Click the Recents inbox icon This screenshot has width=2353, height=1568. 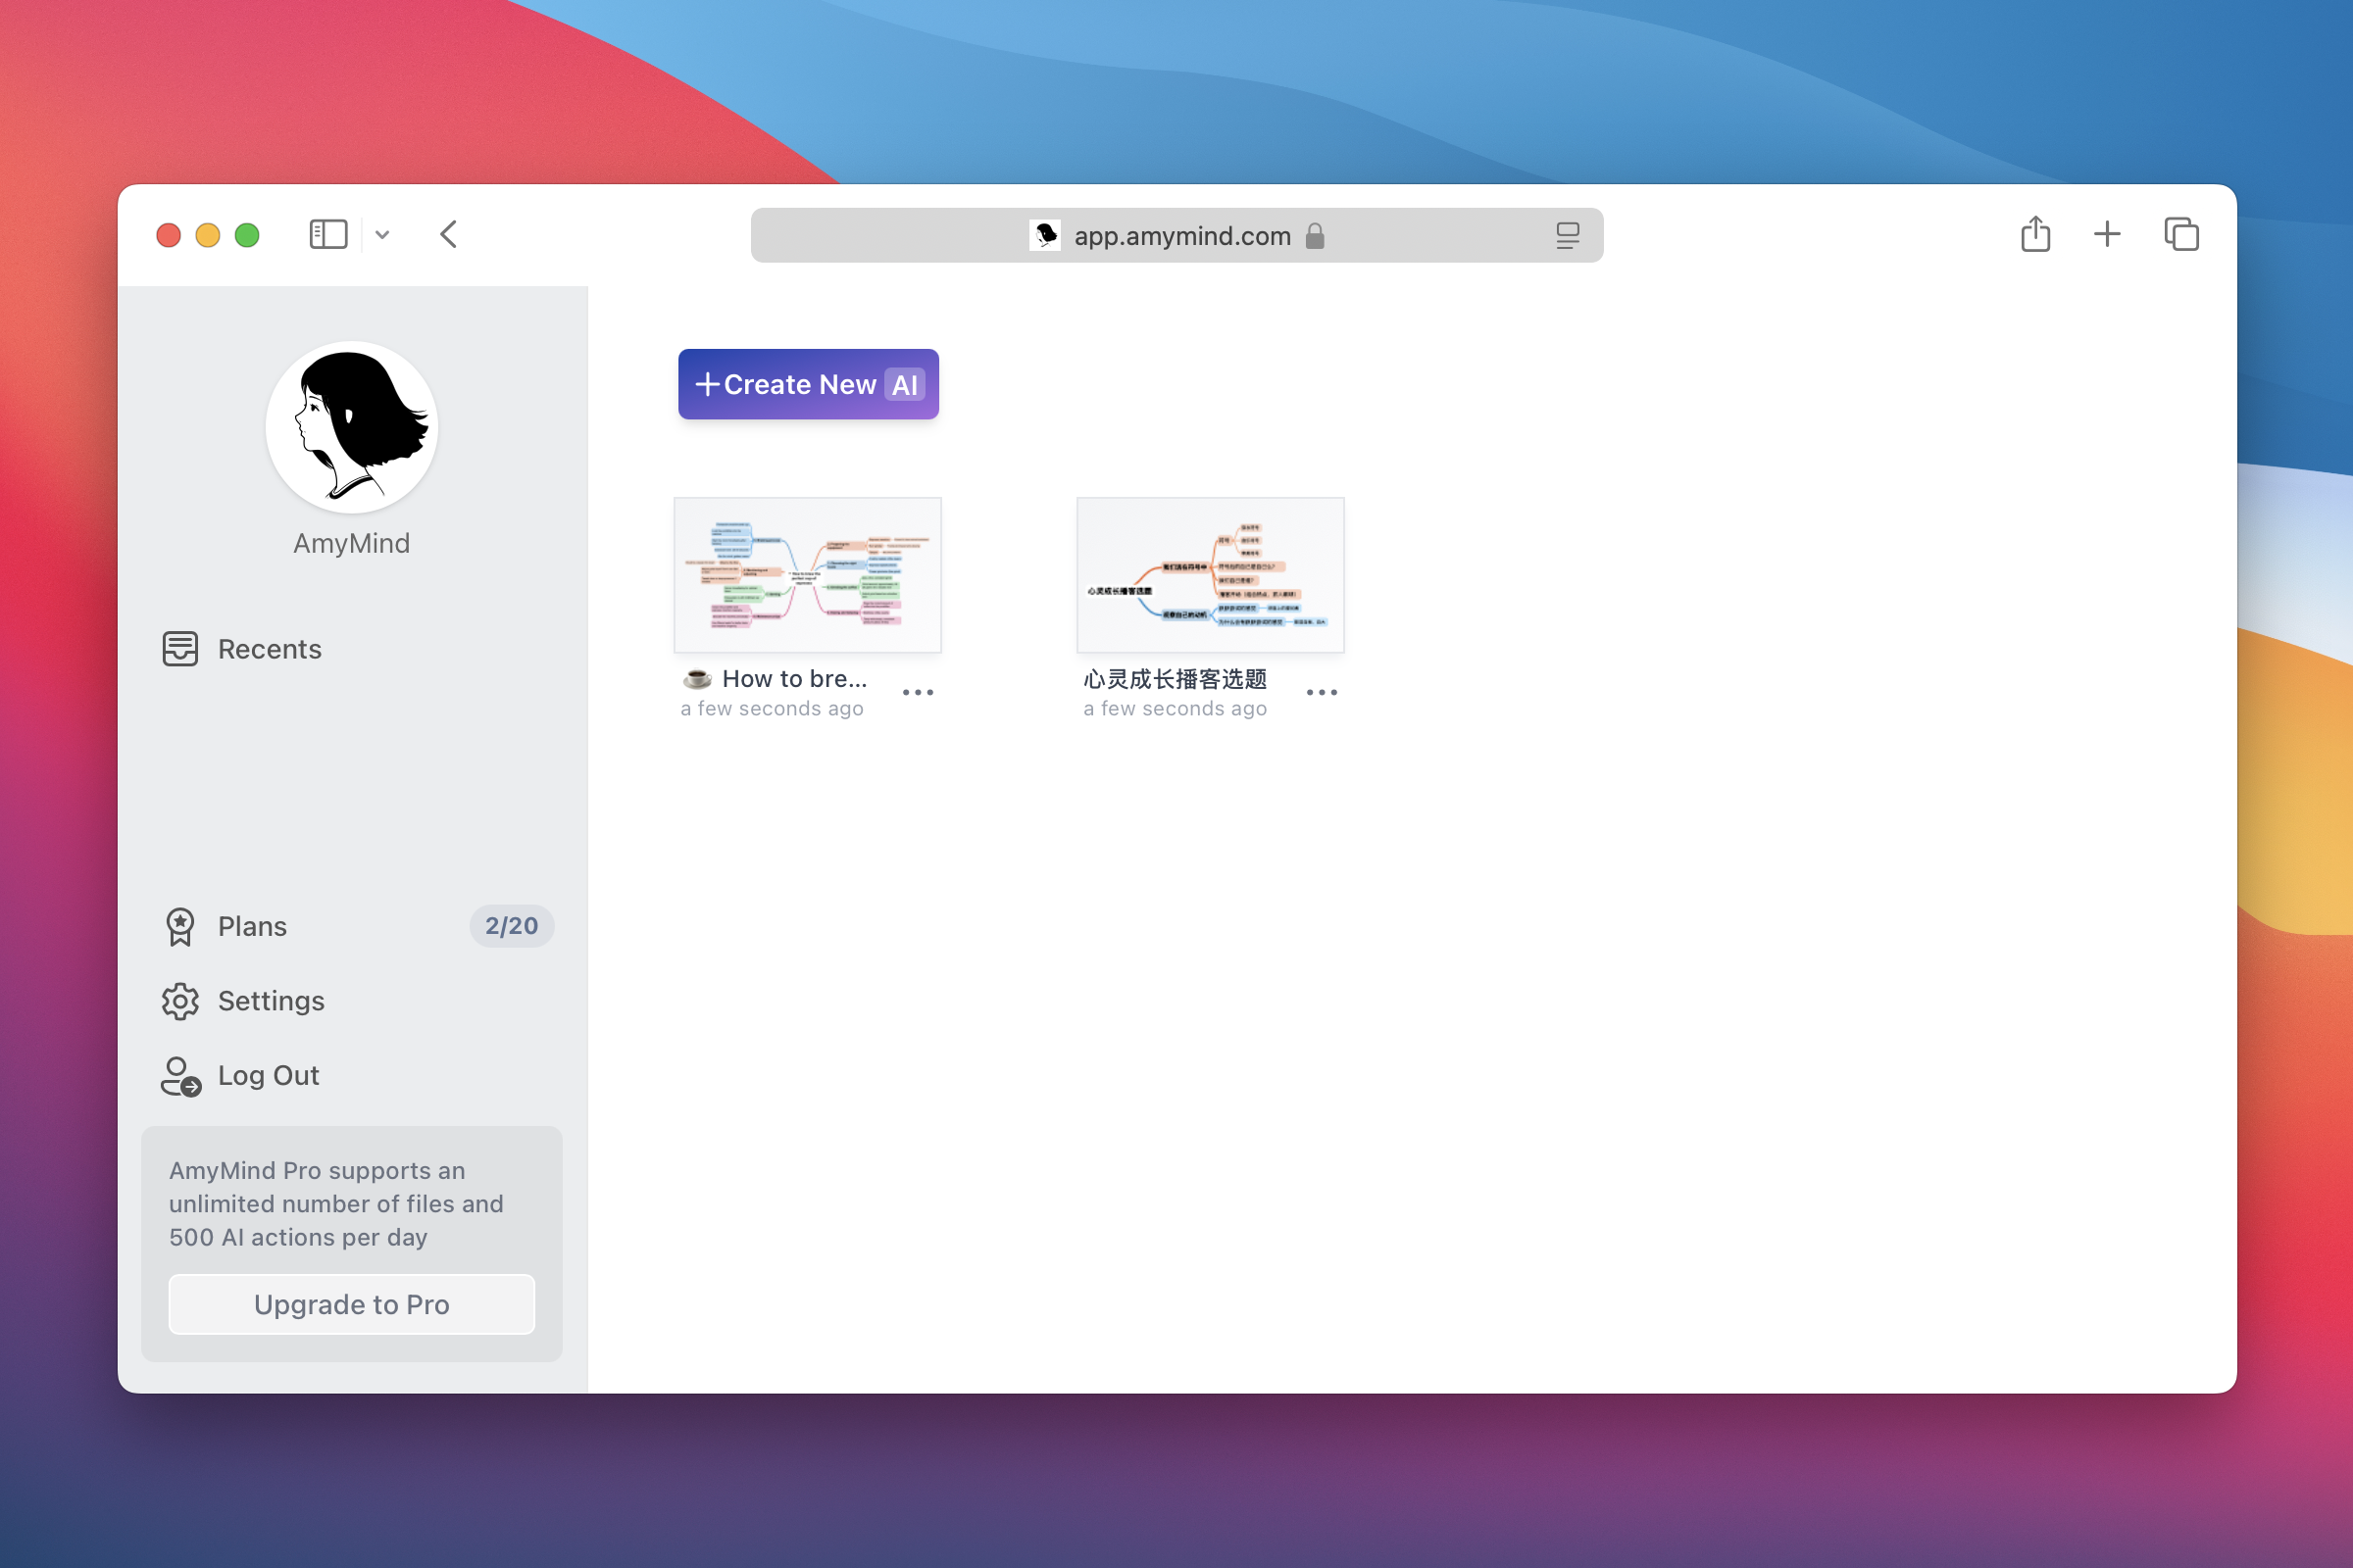(x=180, y=649)
